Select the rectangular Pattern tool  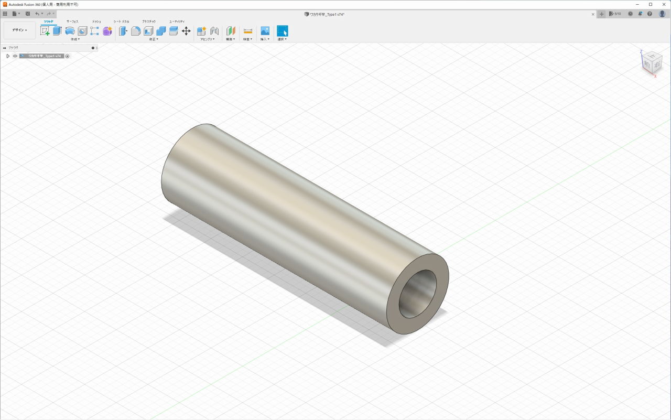[x=94, y=31]
